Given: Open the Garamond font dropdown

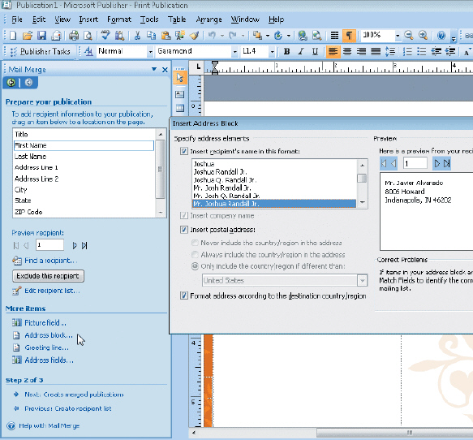Looking at the screenshot, I should point(234,52).
